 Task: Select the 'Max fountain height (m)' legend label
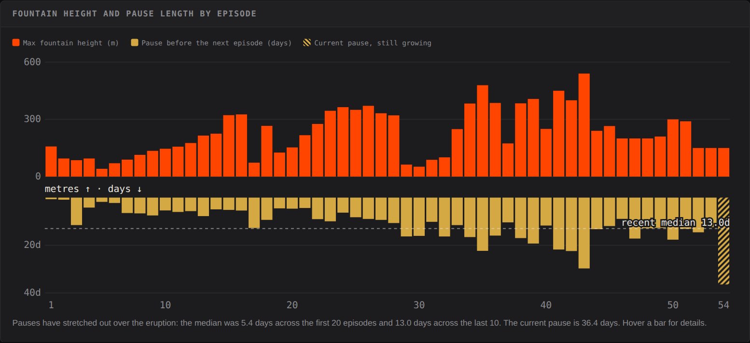point(70,43)
